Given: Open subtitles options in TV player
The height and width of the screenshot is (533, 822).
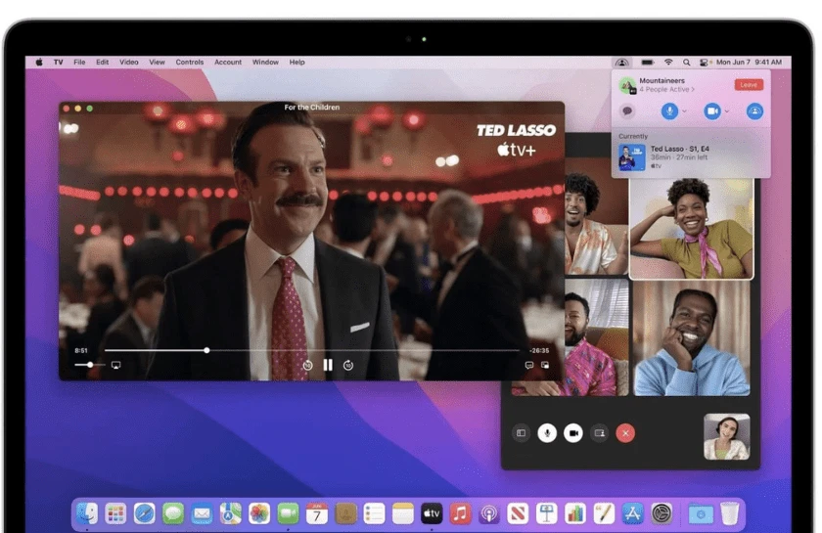Looking at the screenshot, I should click(x=529, y=365).
